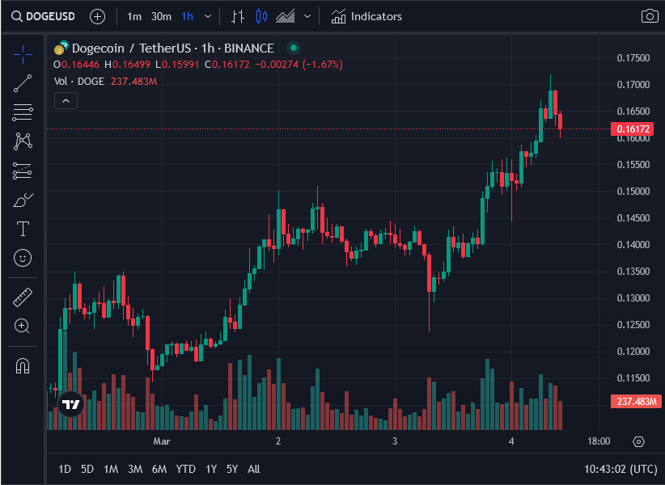Open the emoji icons tool
The width and height of the screenshot is (665, 485).
coord(23,258)
